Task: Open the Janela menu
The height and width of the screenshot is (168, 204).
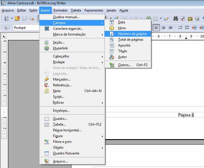Action: (111, 10)
